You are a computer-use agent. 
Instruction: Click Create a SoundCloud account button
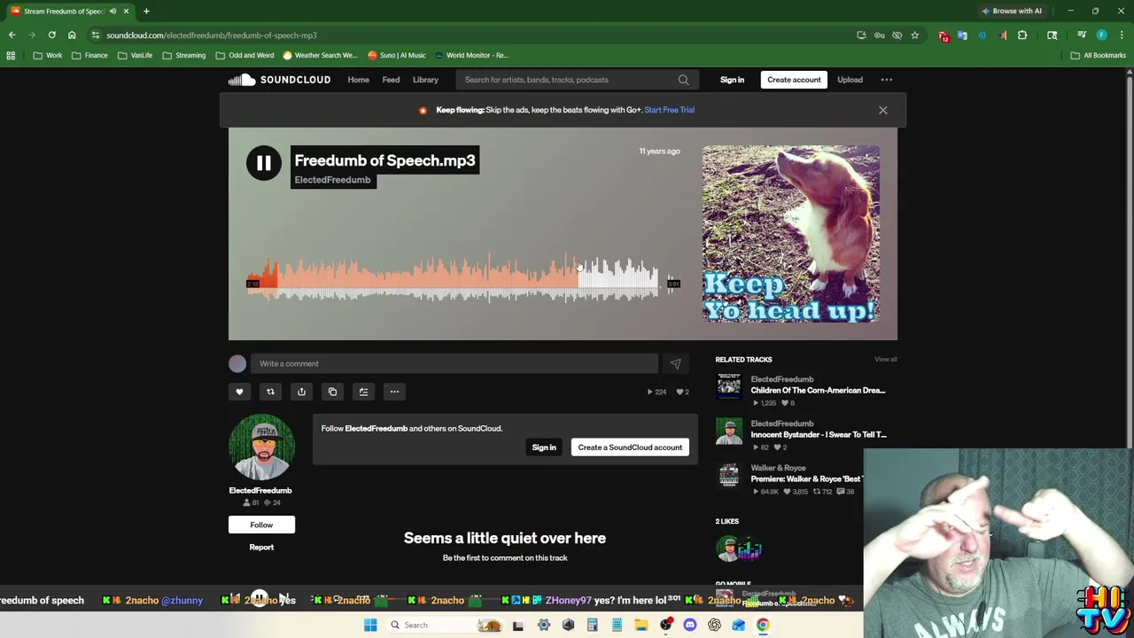(630, 447)
